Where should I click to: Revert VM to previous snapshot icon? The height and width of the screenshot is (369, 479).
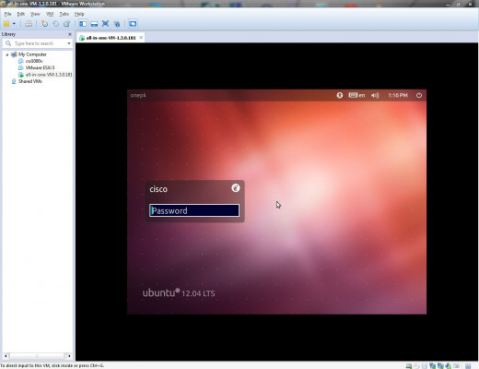click(56, 24)
